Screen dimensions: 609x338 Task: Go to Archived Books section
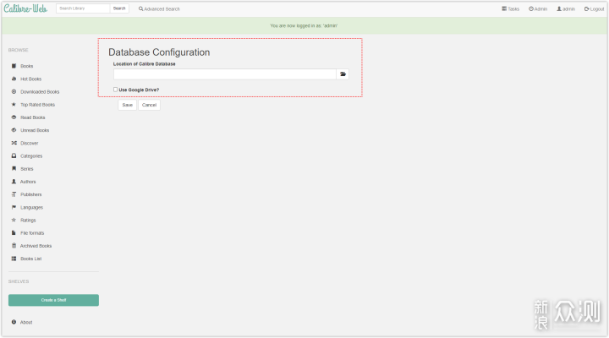coord(36,246)
